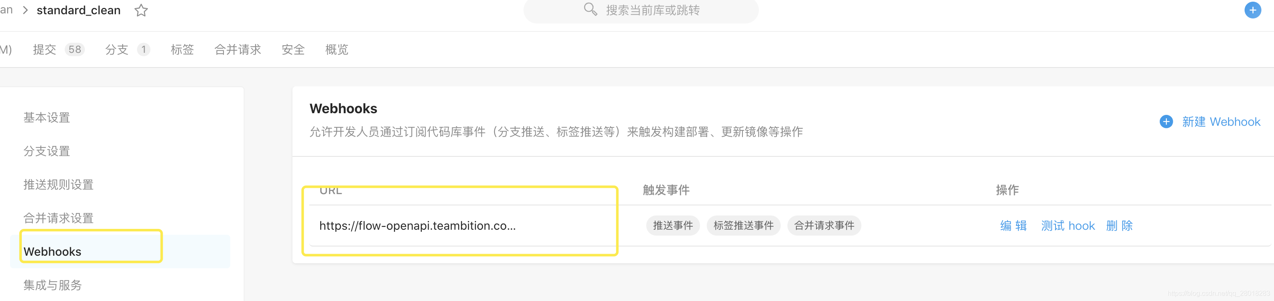Delete the webhook with 删除
The height and width of the screenshot is (301, 1274).
click(1119, 226)
